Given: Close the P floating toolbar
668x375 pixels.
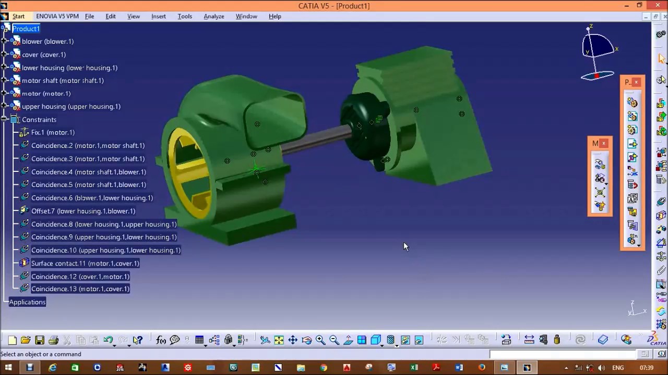Looking at the screenshot, I should (x=636, y=82).
